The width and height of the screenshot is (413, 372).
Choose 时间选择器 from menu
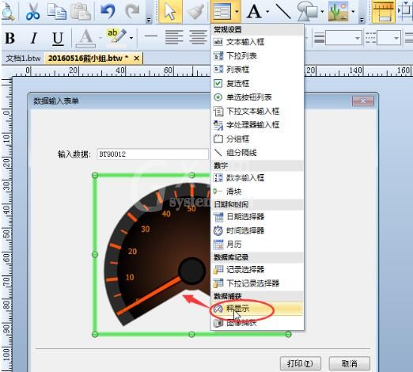257,230
